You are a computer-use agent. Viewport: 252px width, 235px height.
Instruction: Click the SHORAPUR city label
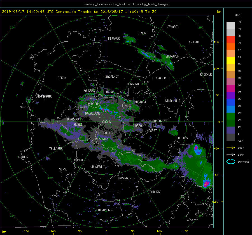click(x=172, y=56)
